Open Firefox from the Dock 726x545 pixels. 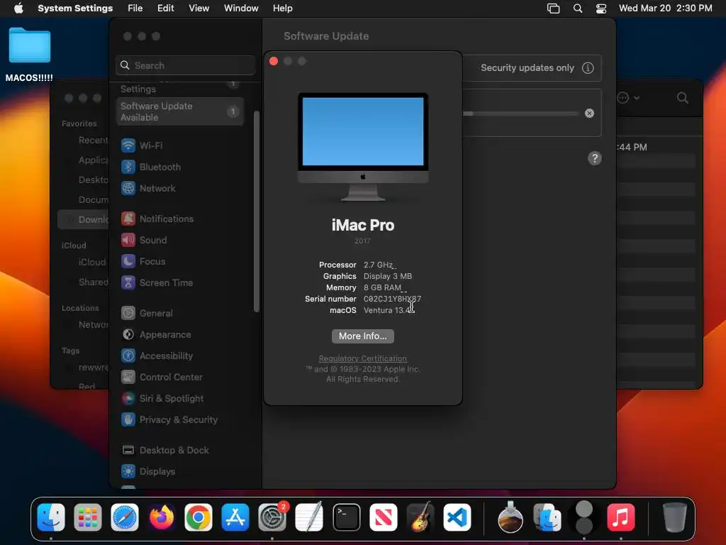162,517
